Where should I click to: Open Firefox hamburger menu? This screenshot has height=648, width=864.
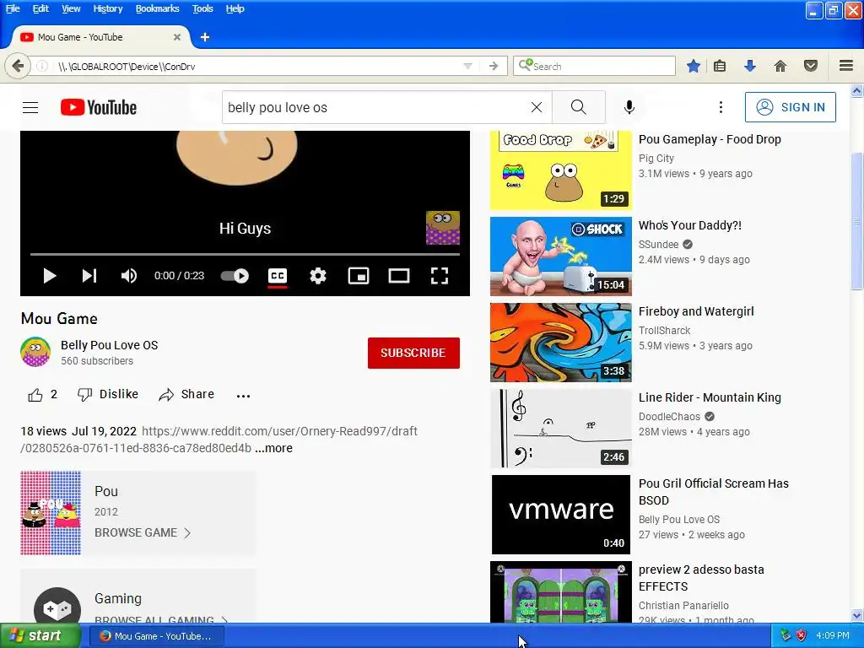tap(846, 66)
